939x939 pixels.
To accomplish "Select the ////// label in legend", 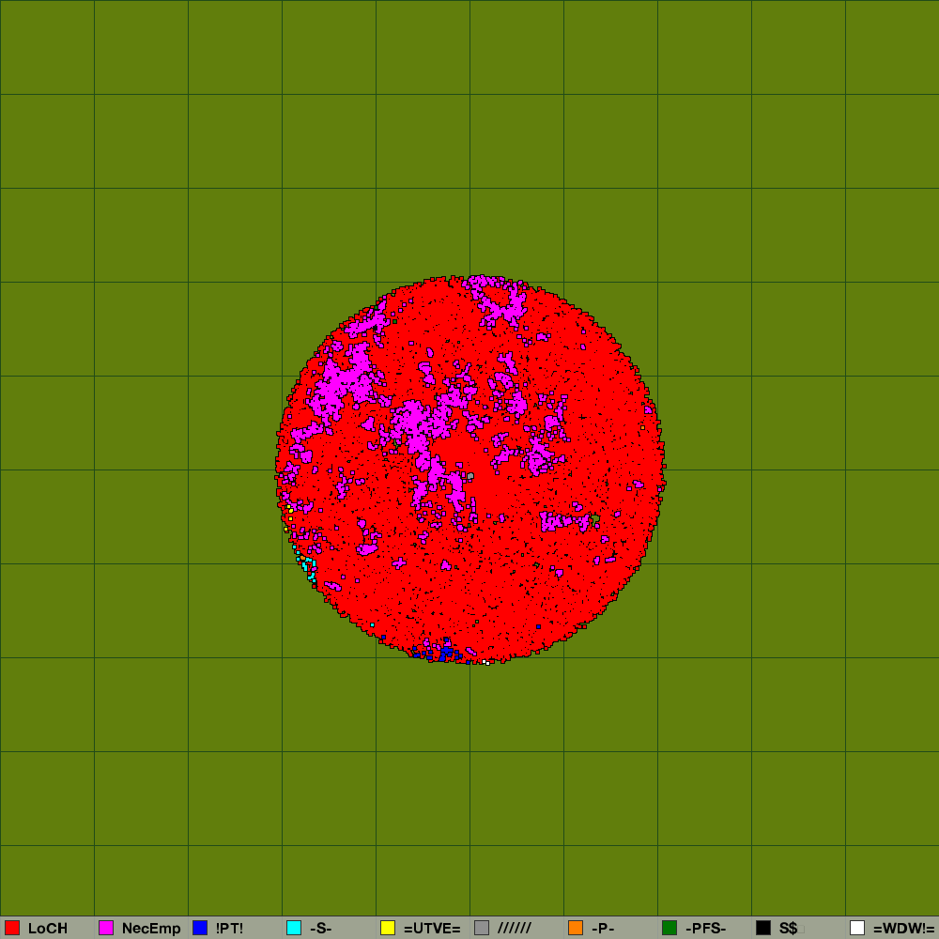I will click(514, 929).
